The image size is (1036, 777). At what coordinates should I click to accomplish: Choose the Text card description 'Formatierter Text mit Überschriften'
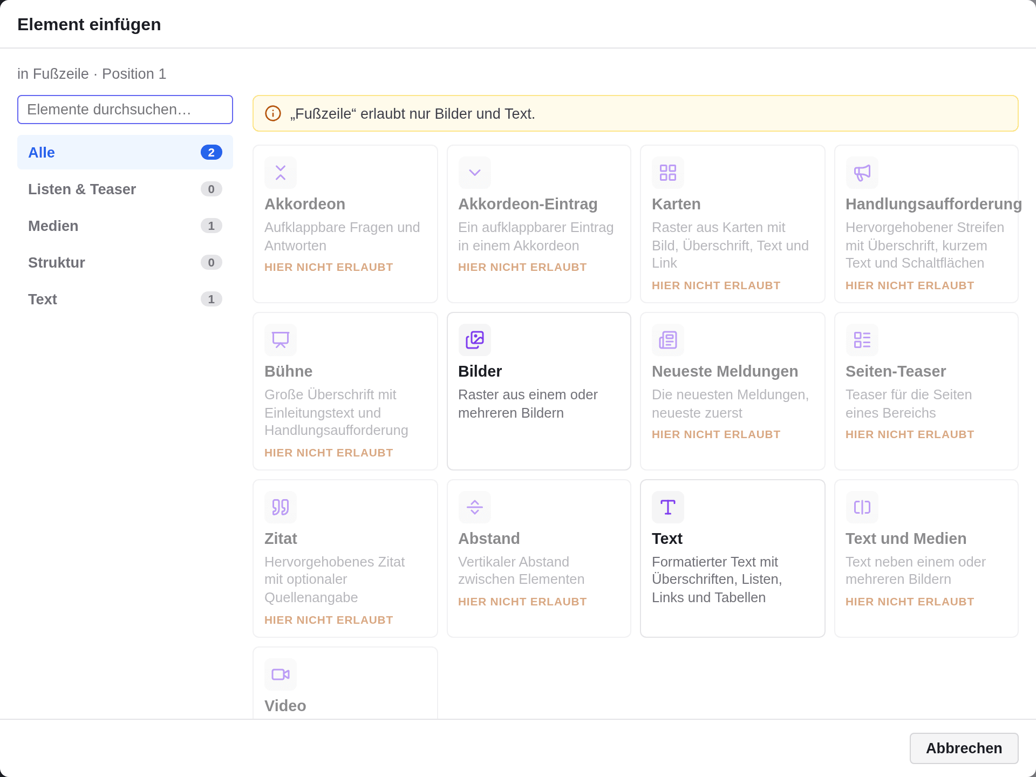[x=717, y=580]
